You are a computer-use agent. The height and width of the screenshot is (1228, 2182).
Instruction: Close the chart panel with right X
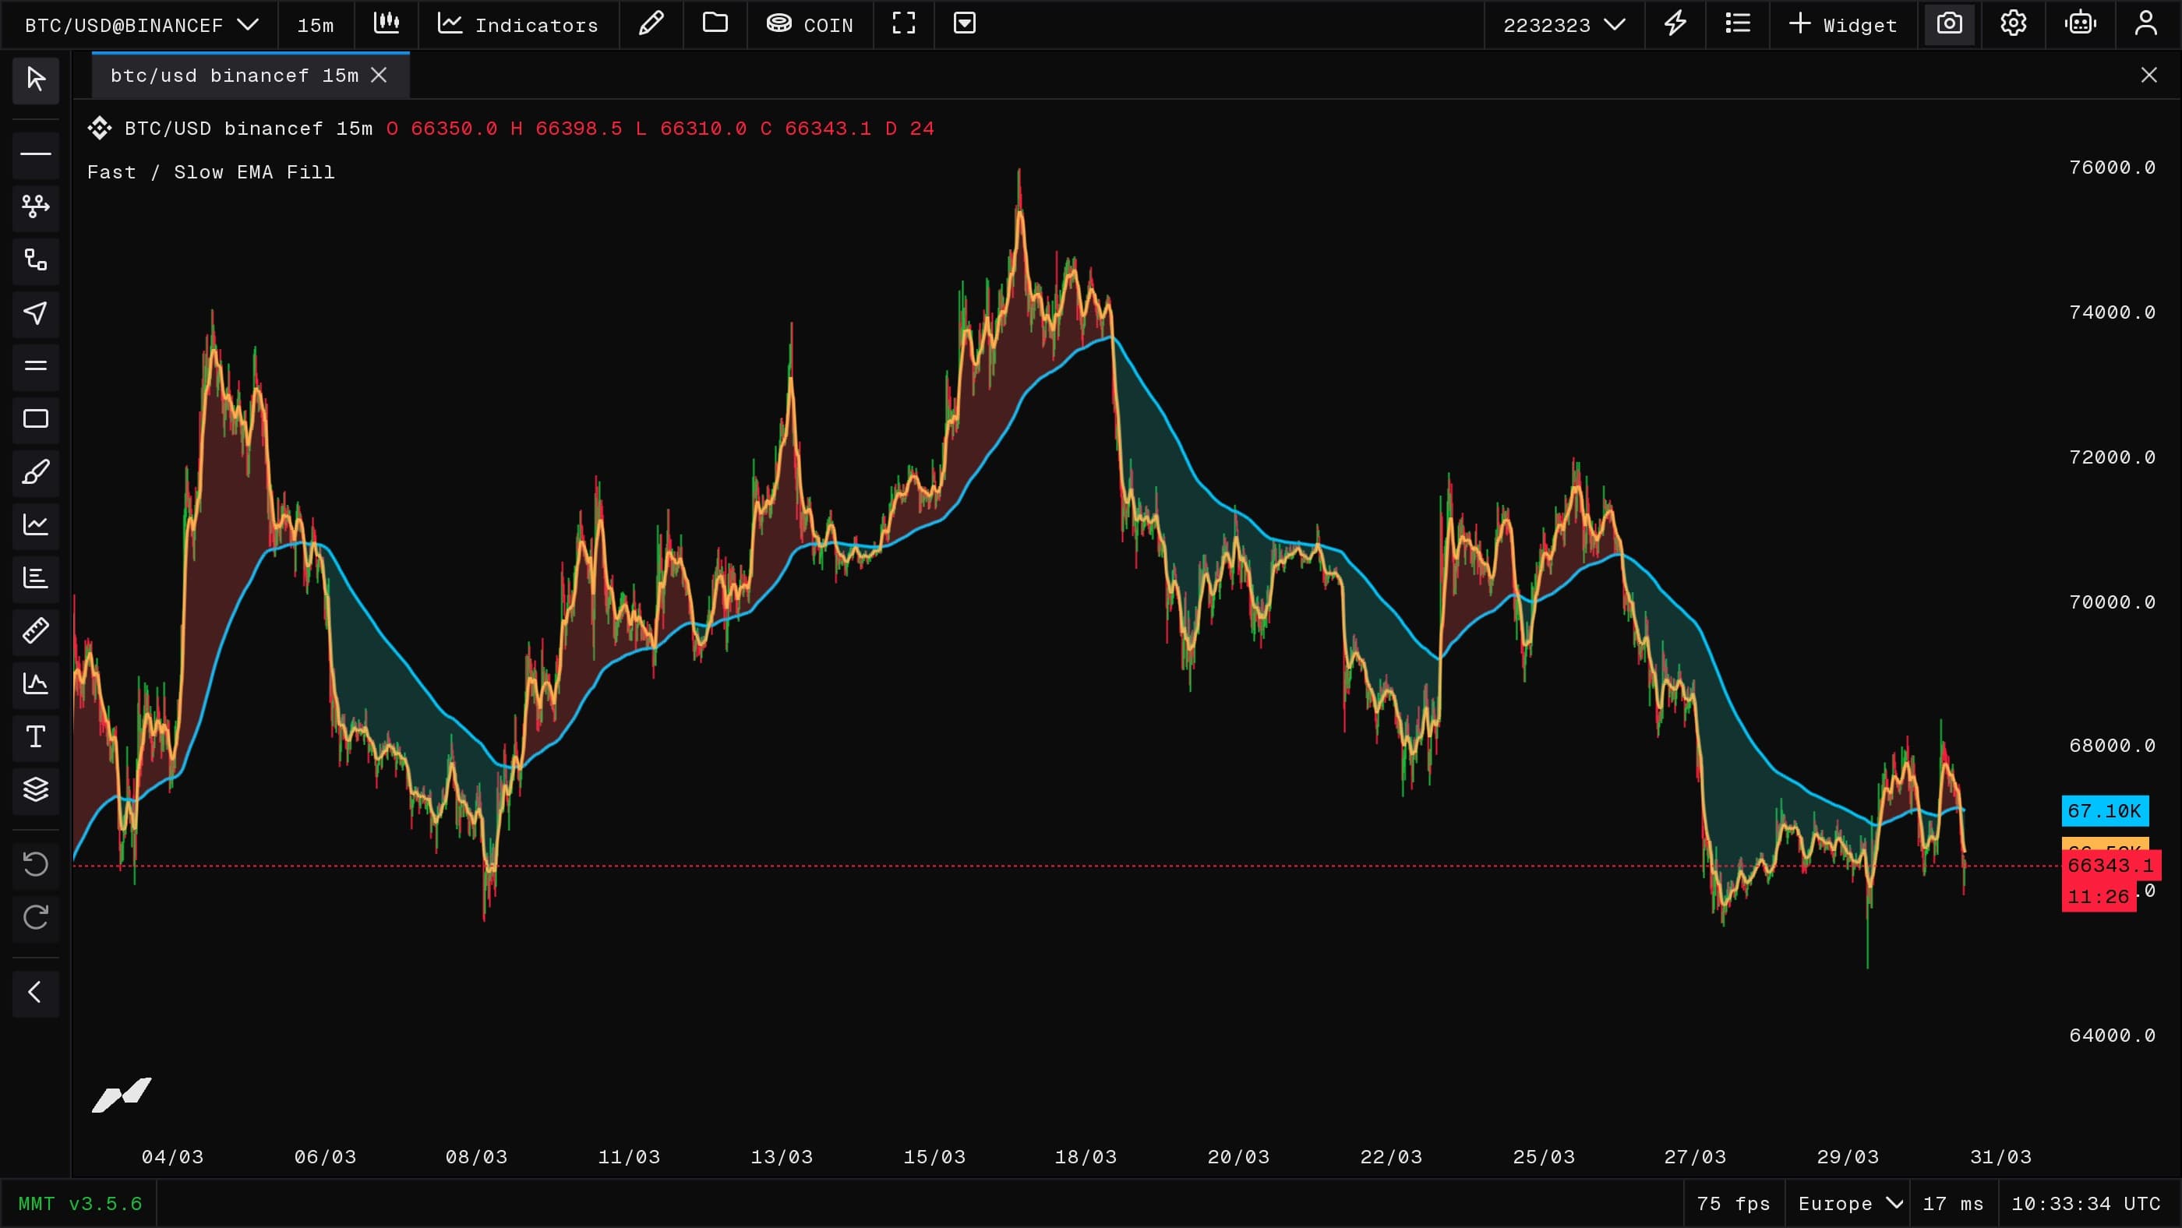(x=2149, y=76)
